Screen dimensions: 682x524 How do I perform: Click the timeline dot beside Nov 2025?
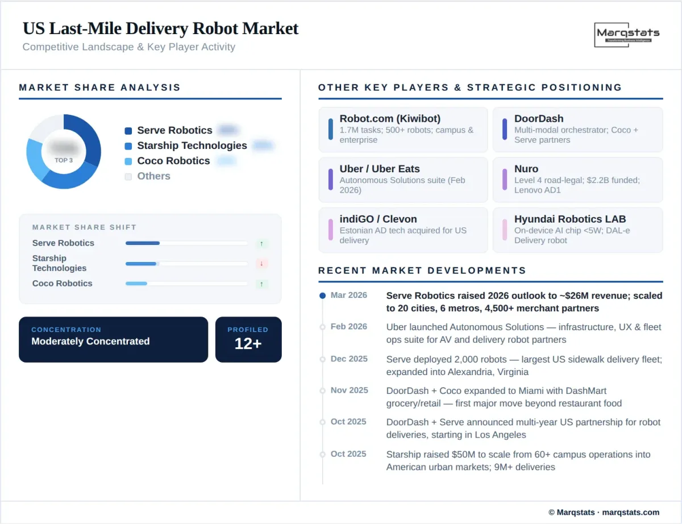coord(322,390)
